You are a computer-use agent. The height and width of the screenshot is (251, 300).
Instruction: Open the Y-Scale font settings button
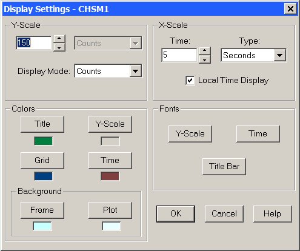click(190, 134)
